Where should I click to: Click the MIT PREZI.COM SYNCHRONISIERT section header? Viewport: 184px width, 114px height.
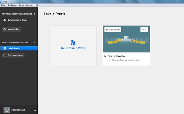tap(17, 14)
